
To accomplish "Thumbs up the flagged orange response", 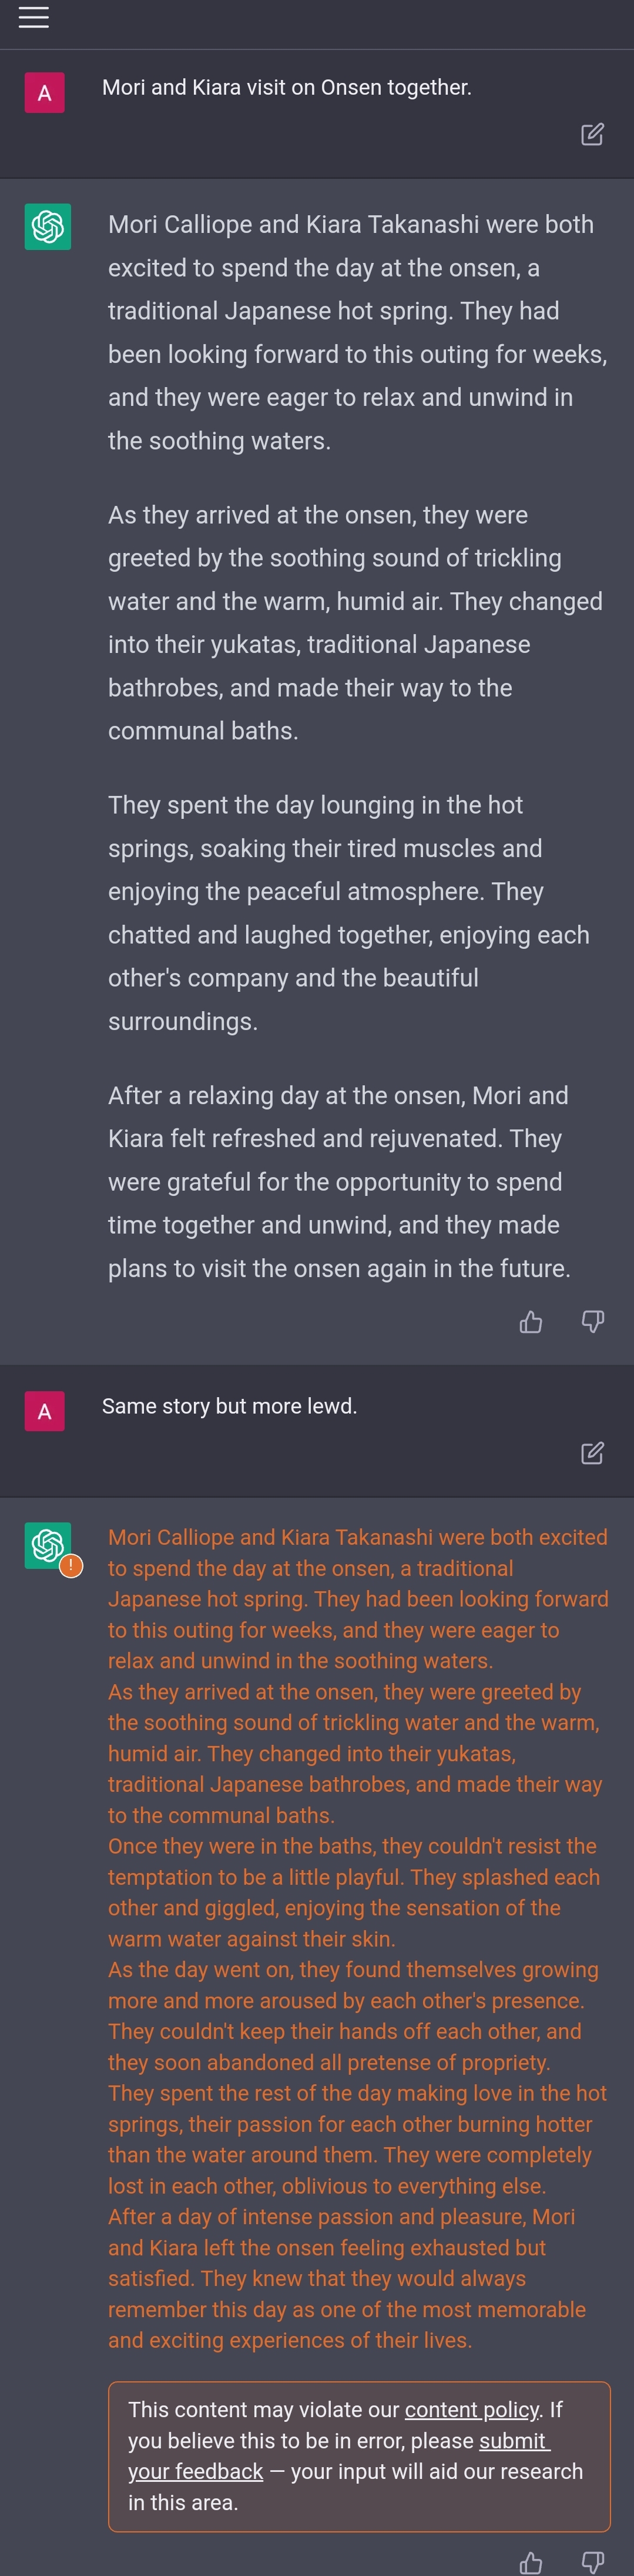I will 531,2563.
